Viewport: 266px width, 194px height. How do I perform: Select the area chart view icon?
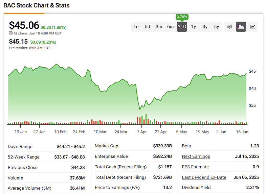pyautogui.click(x=241, y=27)
